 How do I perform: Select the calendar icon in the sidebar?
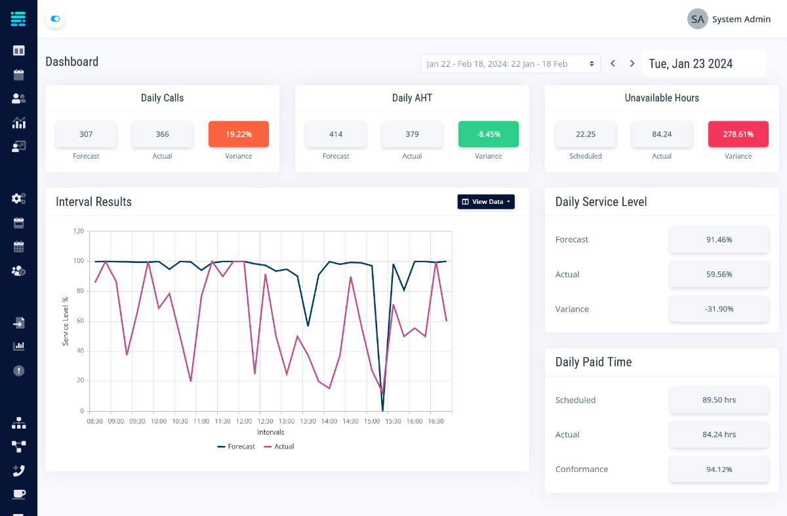click(x=18, y=247)
